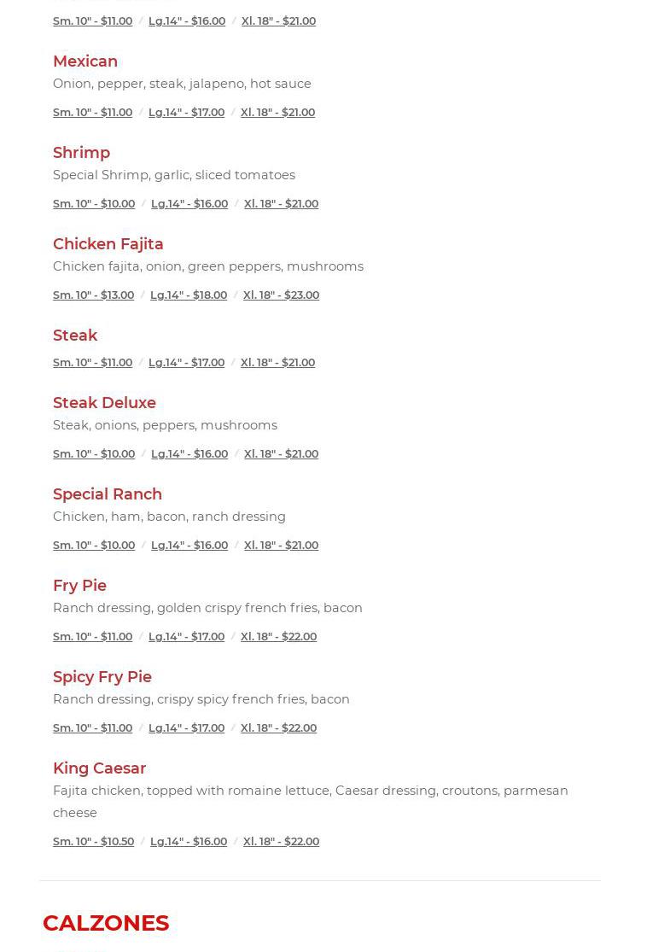Choose Chicken Fajita large 14" $18.00 option
Image resolution: width=670 pixels, height=952 pixels.
click(189, 295)
